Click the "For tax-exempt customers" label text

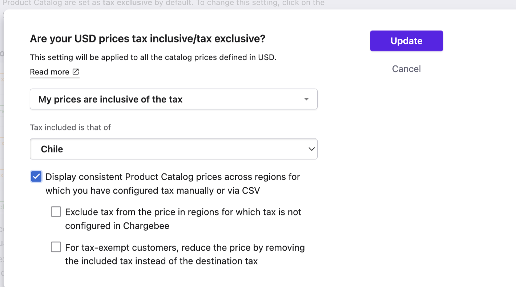(185, 254)
